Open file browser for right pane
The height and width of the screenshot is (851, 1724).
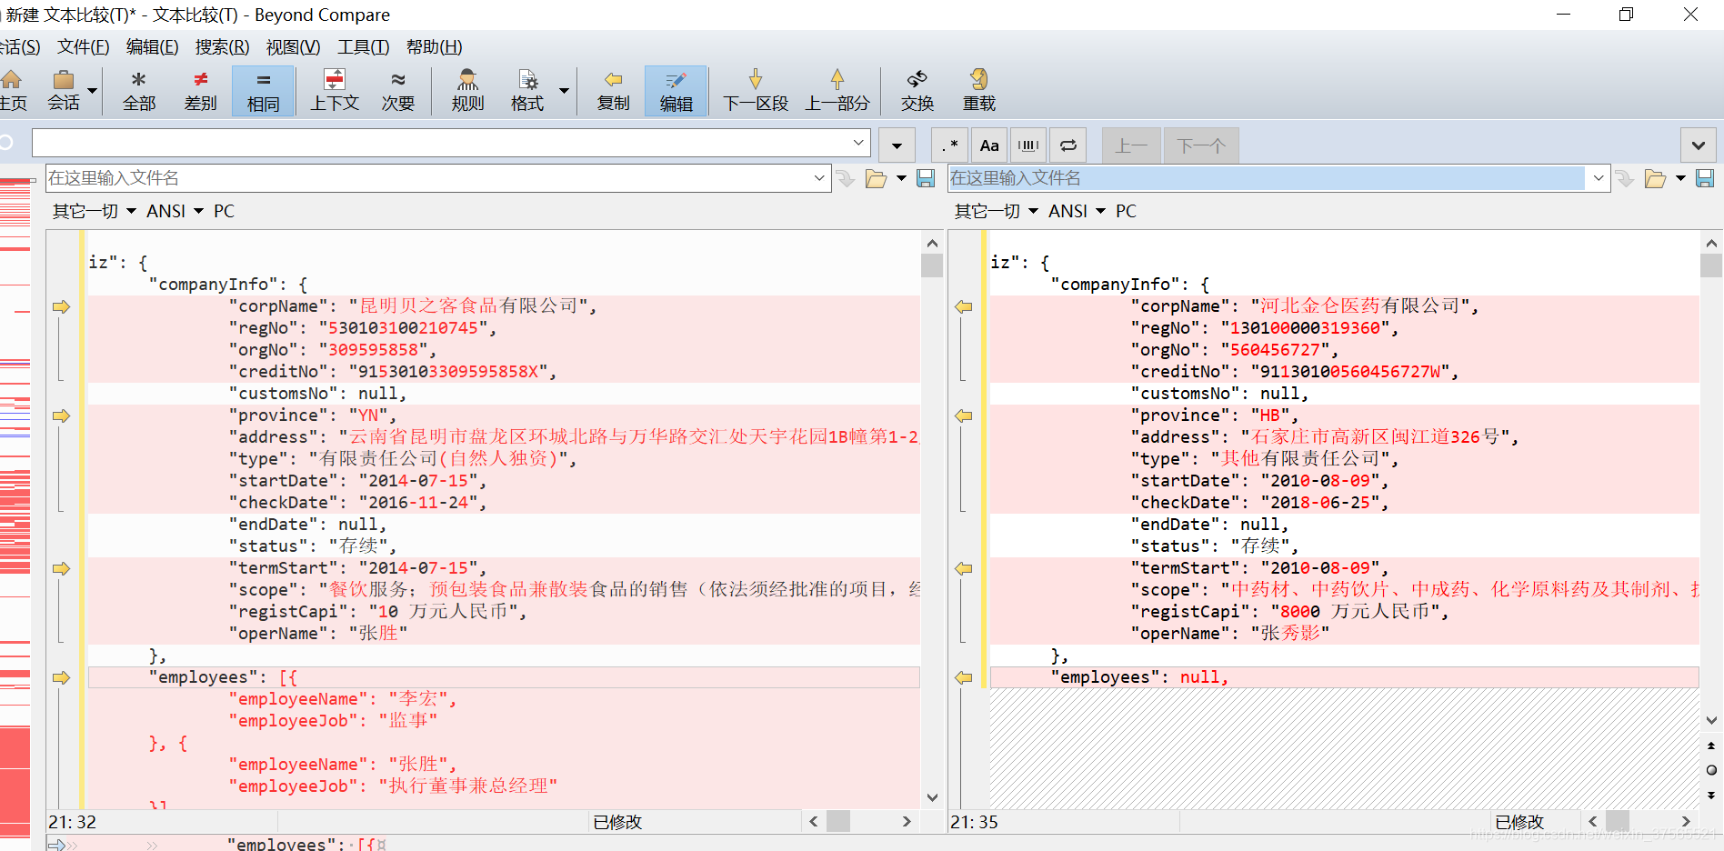(x=1655, y=178)
